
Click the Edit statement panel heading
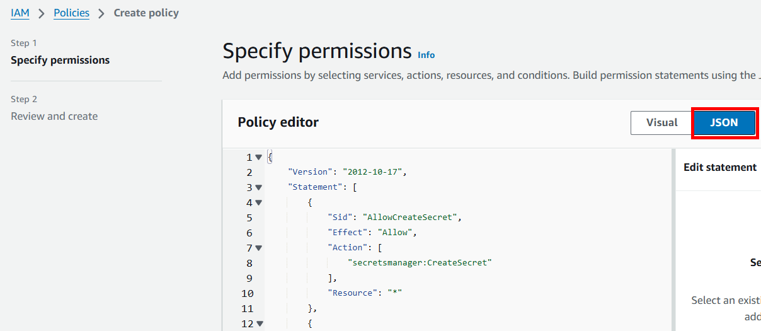720,167
